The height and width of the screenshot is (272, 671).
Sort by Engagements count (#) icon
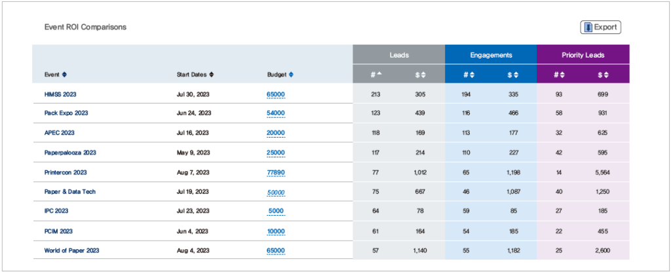tap(472, 74)
